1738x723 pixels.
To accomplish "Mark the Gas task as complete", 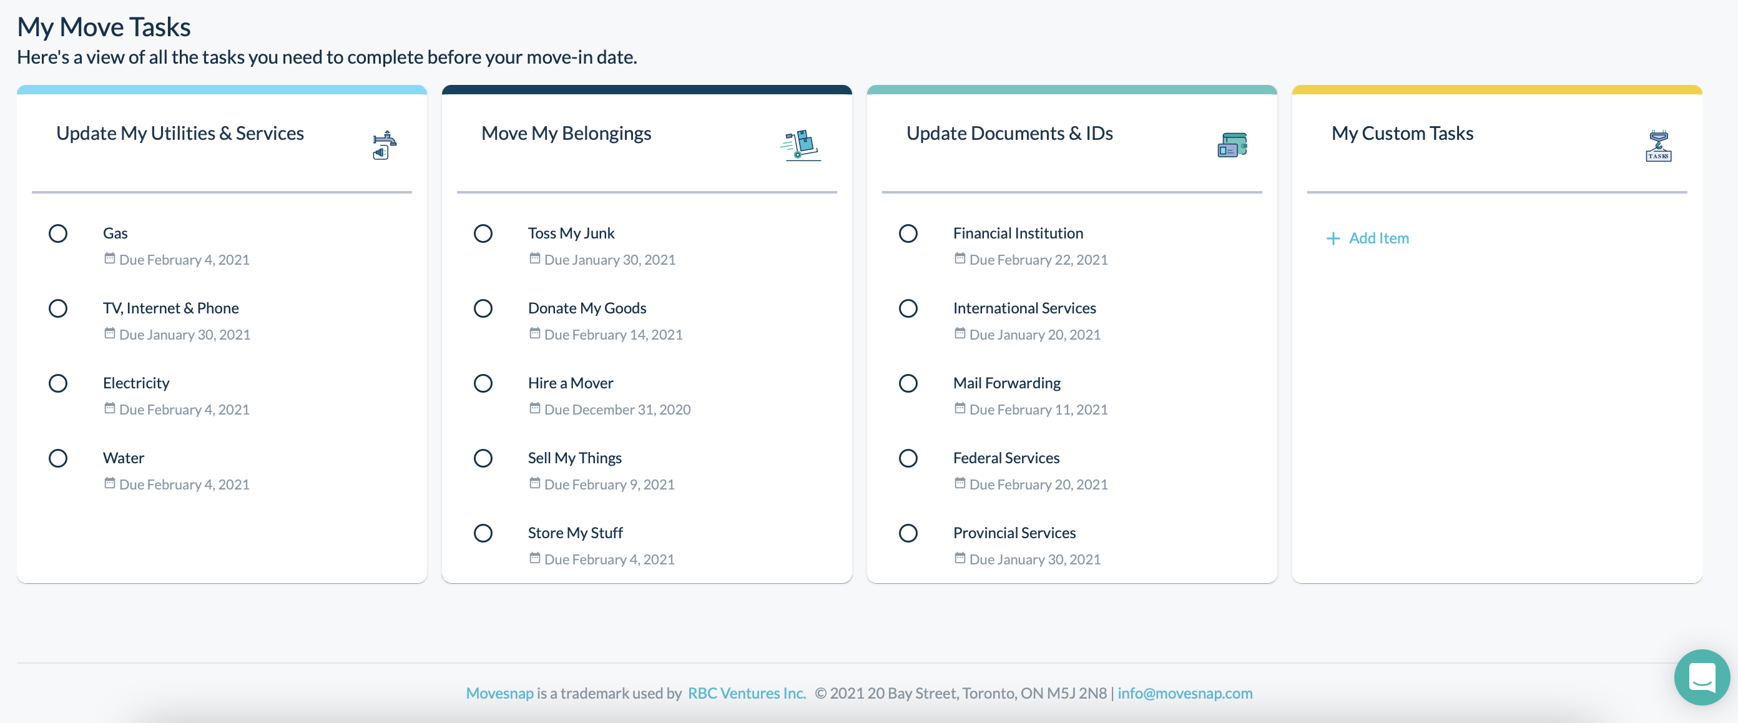I will pyautogui.click(x=58, y=234).
